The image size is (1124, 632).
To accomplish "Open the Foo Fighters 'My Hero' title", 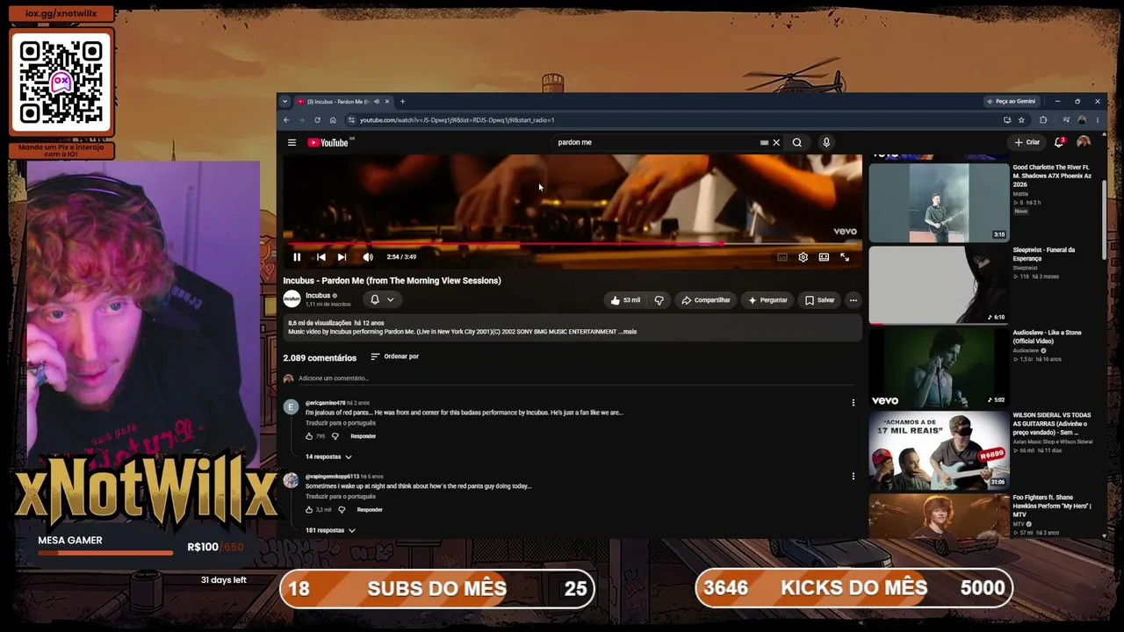I will coord(1052,506).
